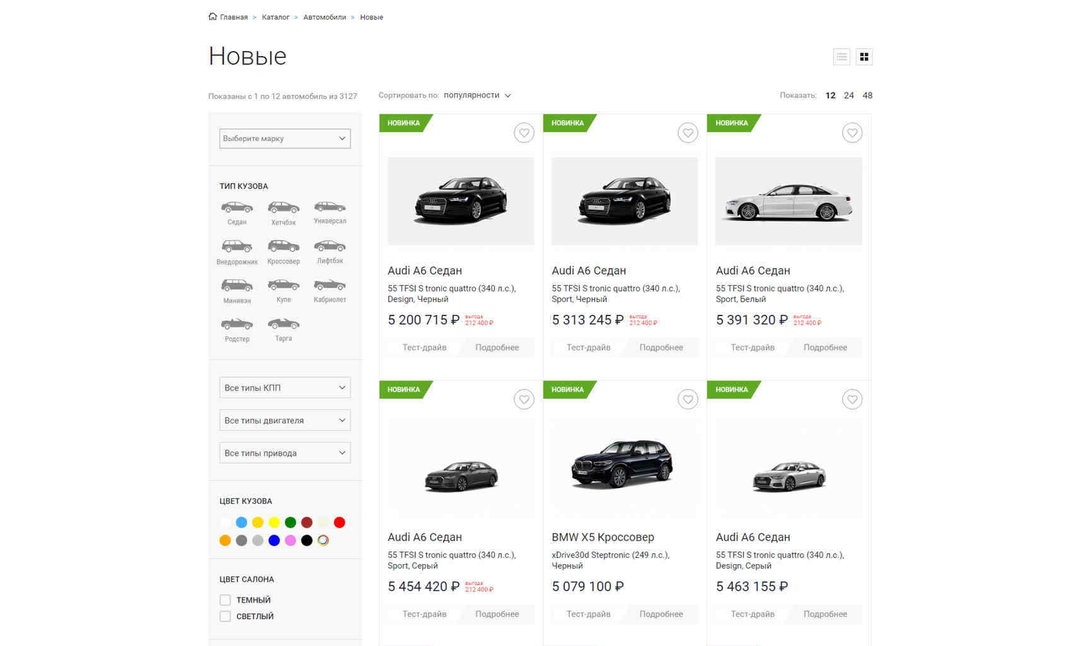Select the red body color swatch

(x=339, y=523)
